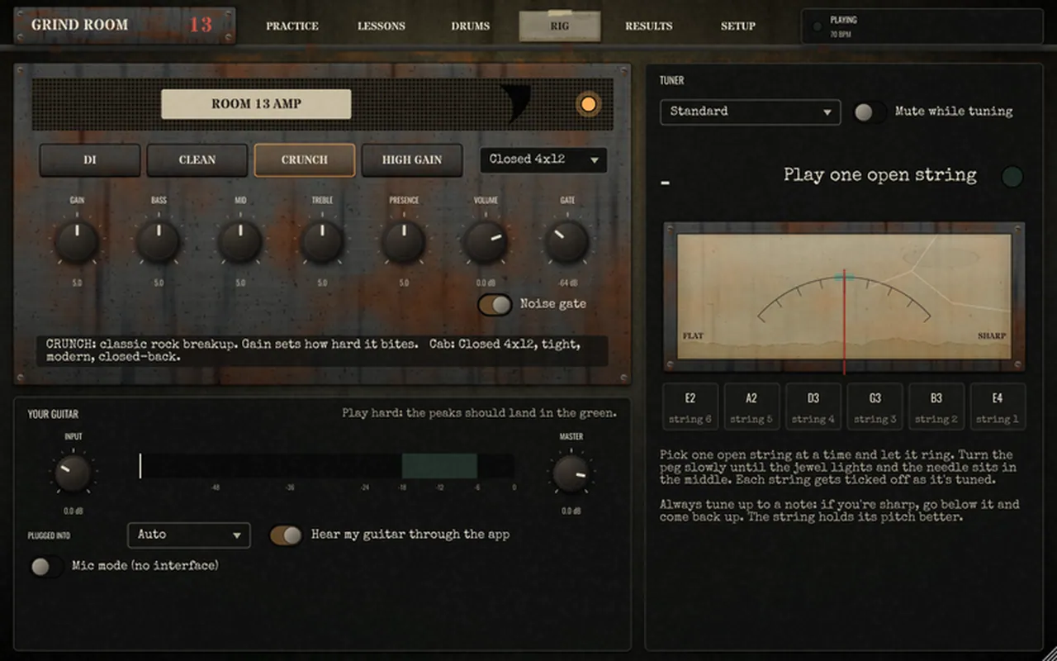Open the Setup tab
Image resolution: width=1057 pixels, height=661 pixels.
(738, 26)
